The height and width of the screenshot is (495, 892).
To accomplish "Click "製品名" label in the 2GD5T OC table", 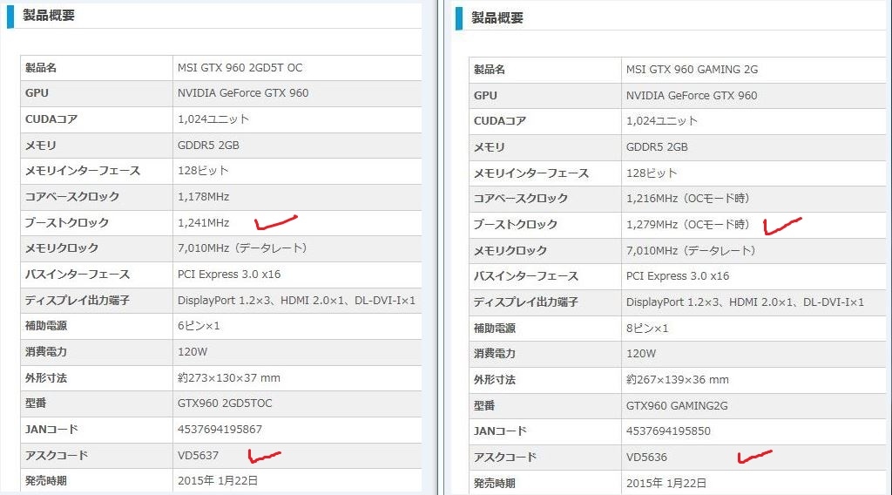I will tap(41, 68).
